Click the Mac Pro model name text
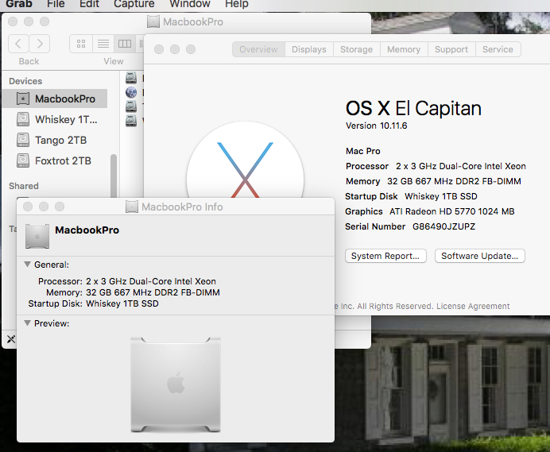The image size is (550, 452). coord(363,151)
